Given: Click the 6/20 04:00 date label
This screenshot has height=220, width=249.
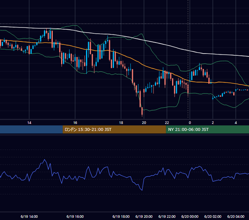Looking at the screenshot, I should pyautogui.click(x=236, y=216).
